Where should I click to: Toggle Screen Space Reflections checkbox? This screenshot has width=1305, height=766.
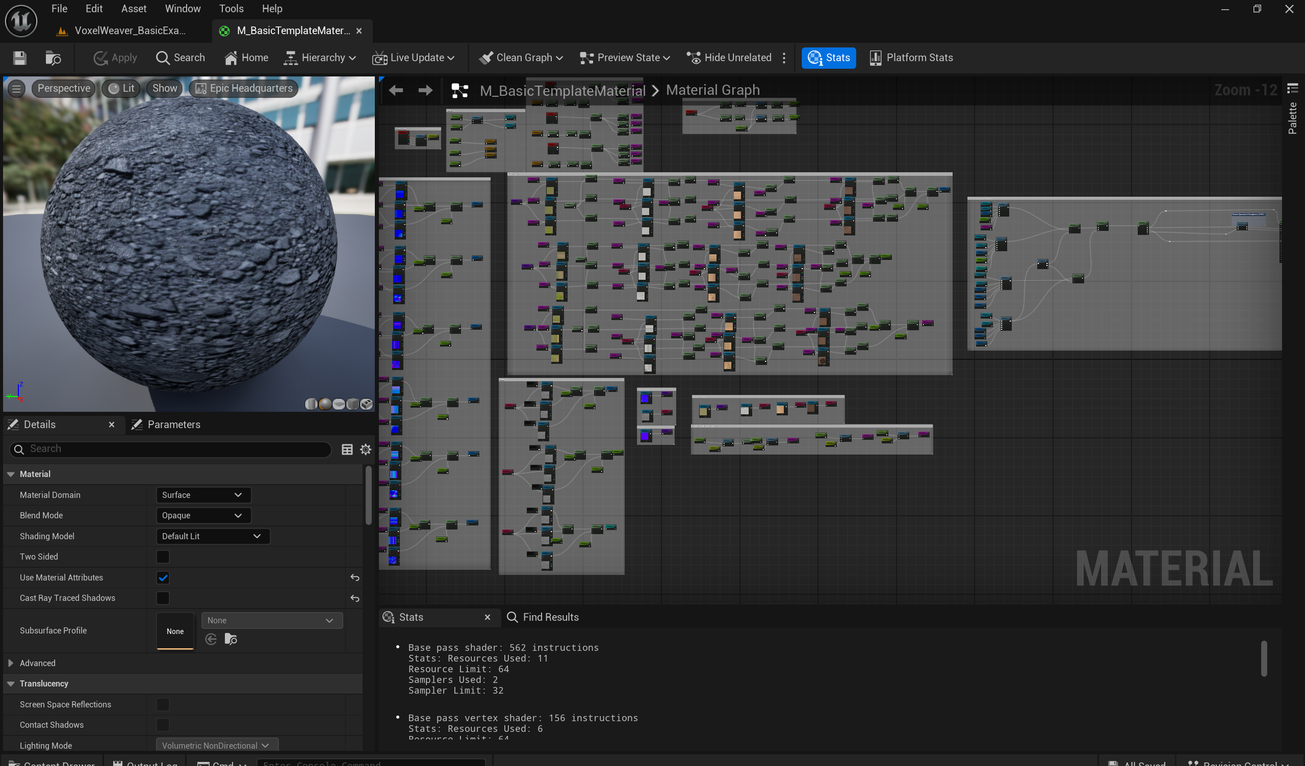[163, 704]
